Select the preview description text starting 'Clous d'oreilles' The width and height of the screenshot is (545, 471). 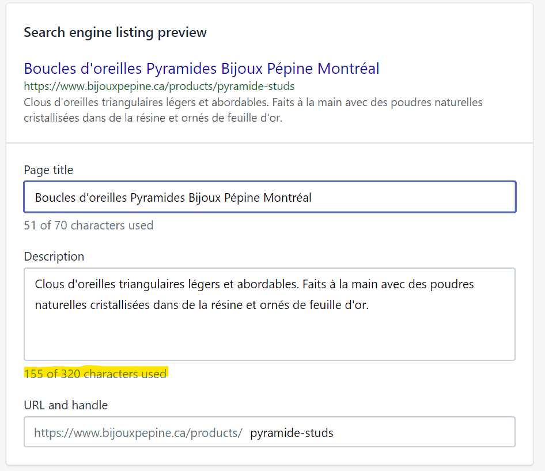coord(253,110)
